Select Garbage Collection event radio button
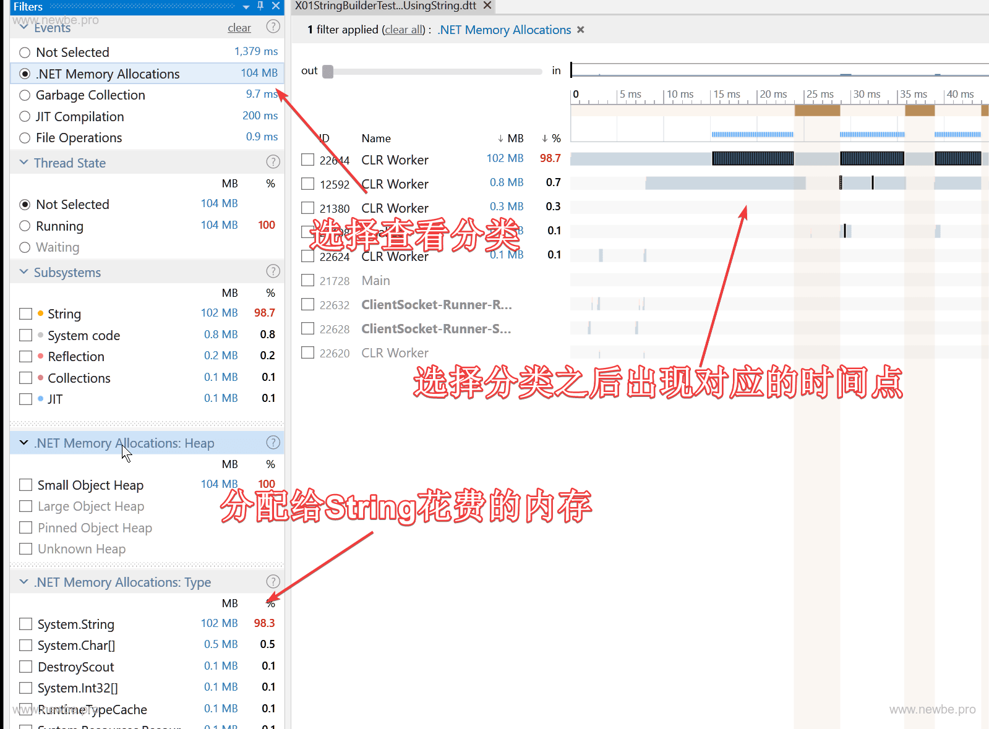Viewport: 989px width, 729px height. (25, 95)
